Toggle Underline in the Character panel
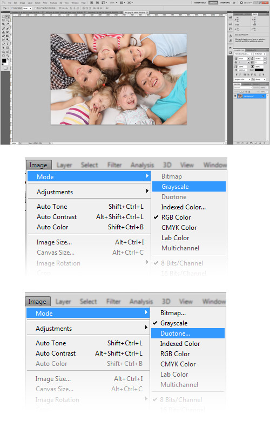Image resolution: width=270 pixels, height=422 pixels. point(260,74)
